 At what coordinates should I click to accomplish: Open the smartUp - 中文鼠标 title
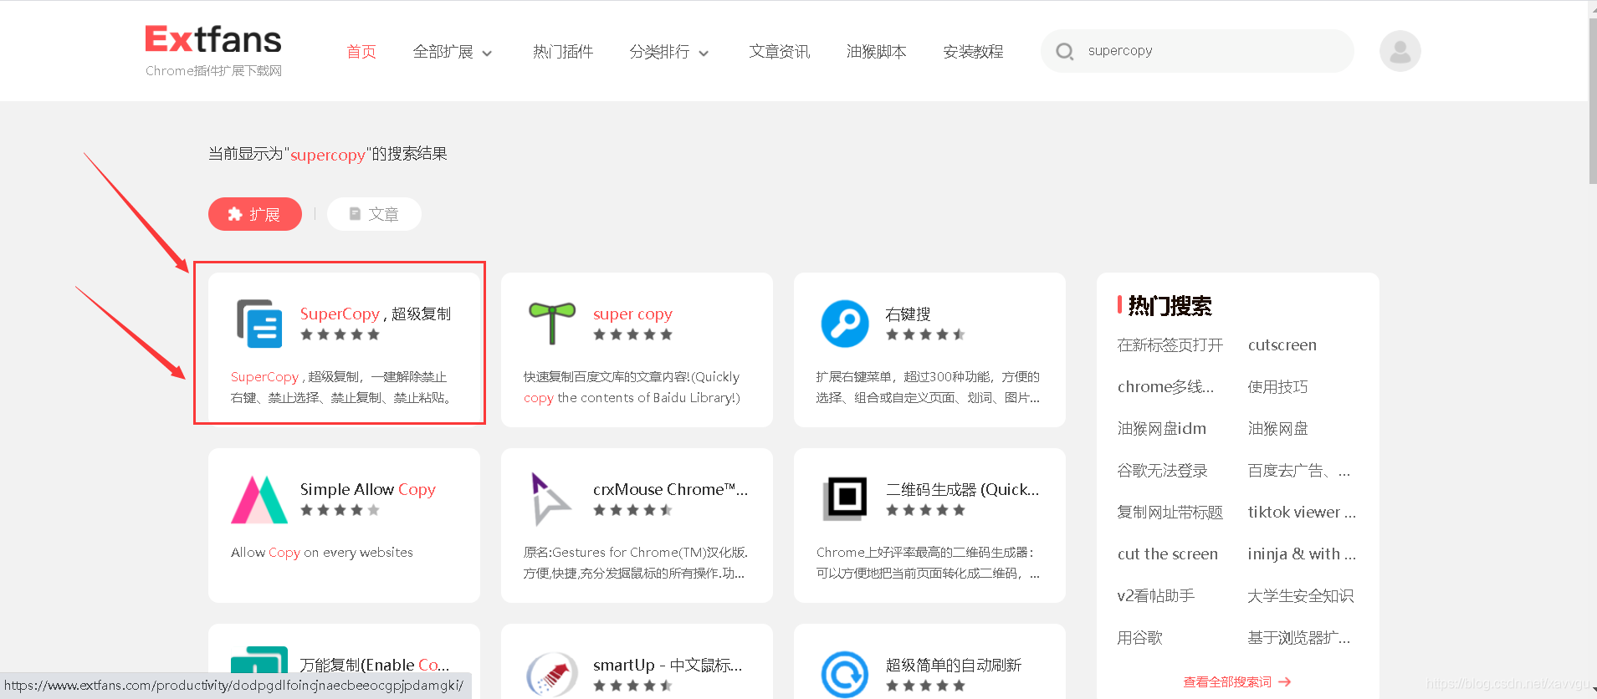coord(668,666)
